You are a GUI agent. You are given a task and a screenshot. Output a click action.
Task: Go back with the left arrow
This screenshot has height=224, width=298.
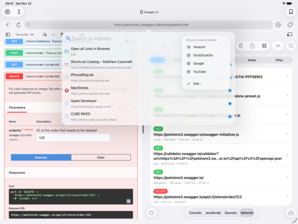8,25
